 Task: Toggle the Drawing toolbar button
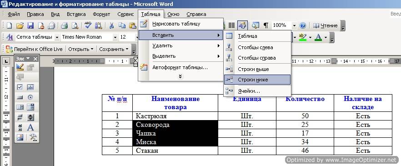click(242, 25)
